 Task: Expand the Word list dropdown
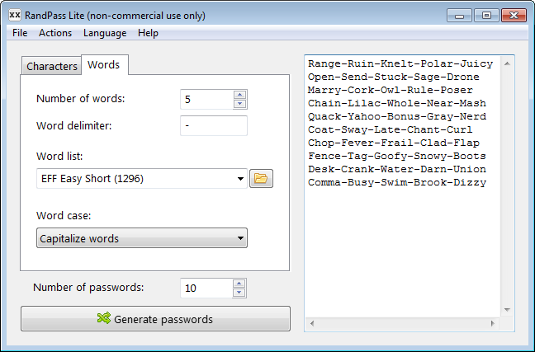point(240,178)
